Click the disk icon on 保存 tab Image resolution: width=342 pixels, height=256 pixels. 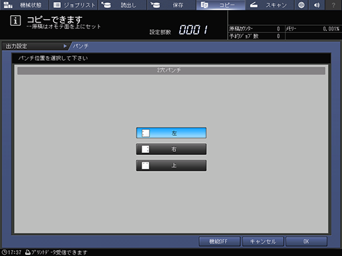155,5
